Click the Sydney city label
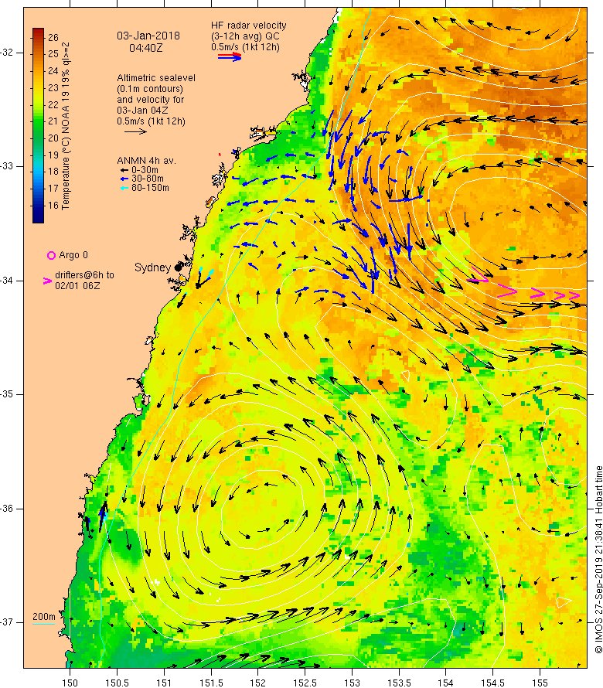This screenshot has width=603, height=688. [152, 267]
